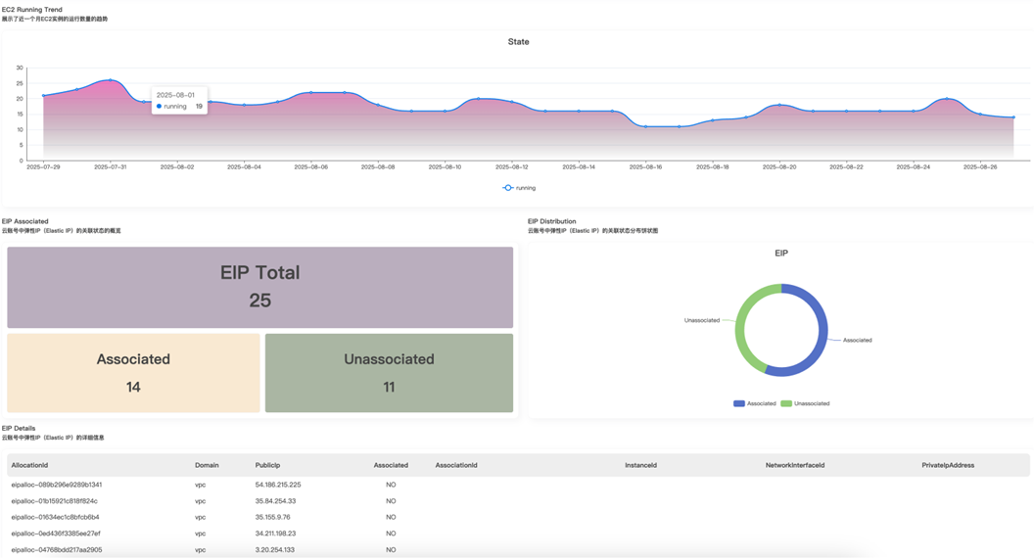This screenshot has width=1034, height=558.
Task: Open the Unassociated 11 summary card
Action: click(x=389, y=373)
